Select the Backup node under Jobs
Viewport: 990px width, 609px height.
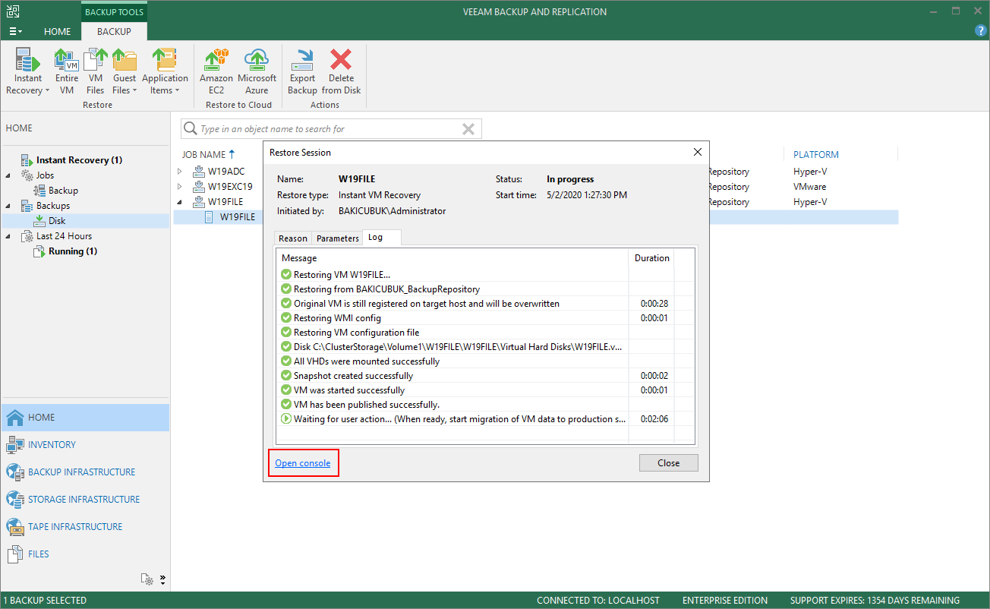[x=63, y=191]
